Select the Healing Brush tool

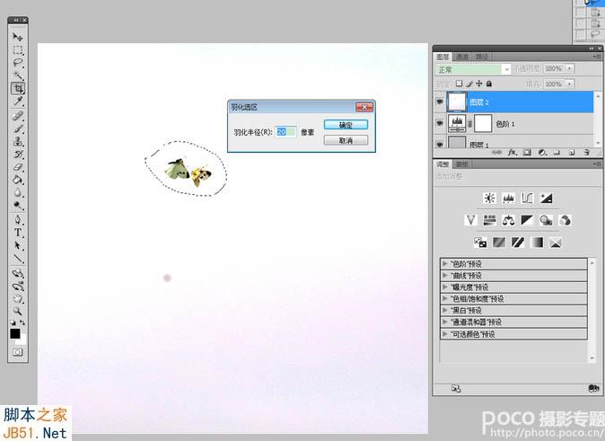click(18, 116)
